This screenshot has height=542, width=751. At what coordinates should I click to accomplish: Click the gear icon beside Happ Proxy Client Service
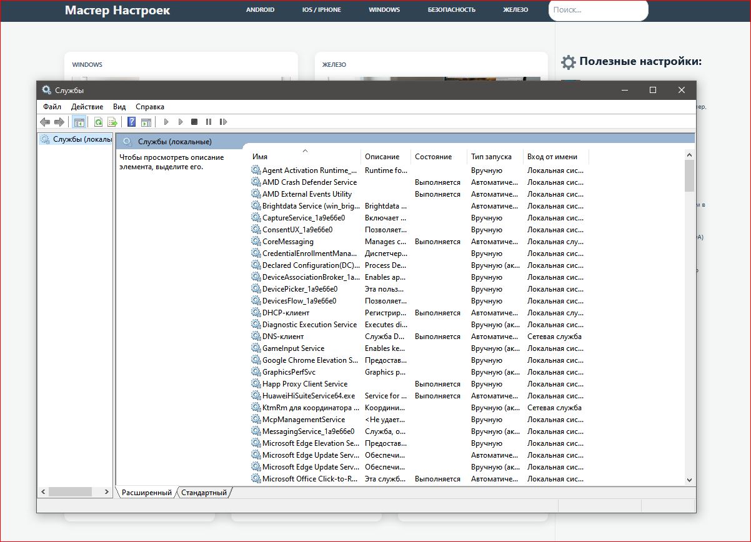pos(256,384)
